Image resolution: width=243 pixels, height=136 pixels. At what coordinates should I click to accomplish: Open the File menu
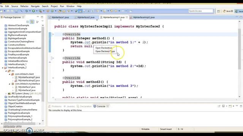coord(2,6)
